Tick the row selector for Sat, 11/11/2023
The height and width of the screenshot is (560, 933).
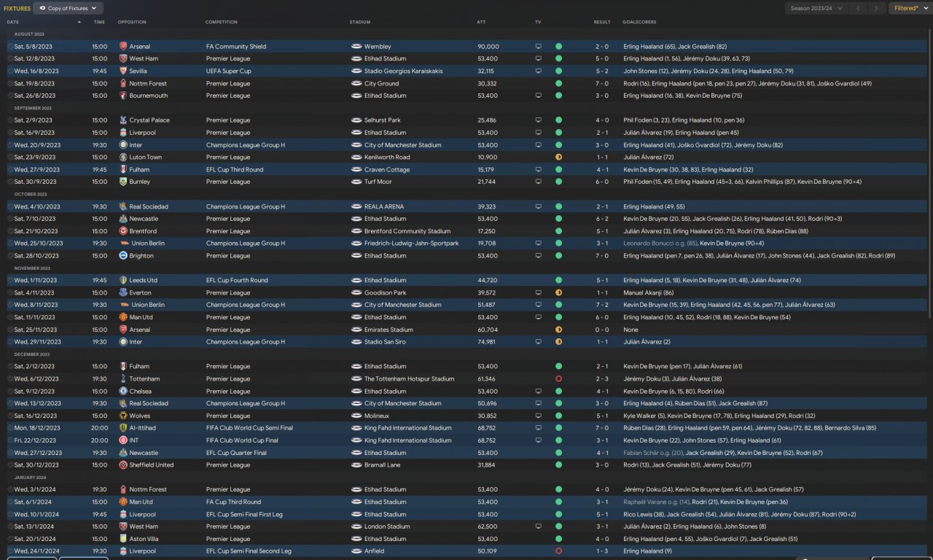10,317
